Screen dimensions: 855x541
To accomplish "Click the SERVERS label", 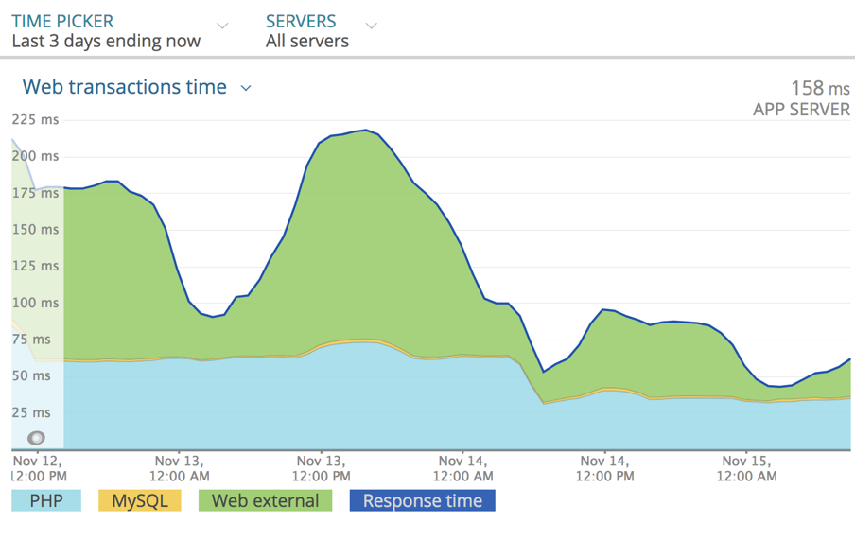I will pyautogui.click(x=301, y=21).
